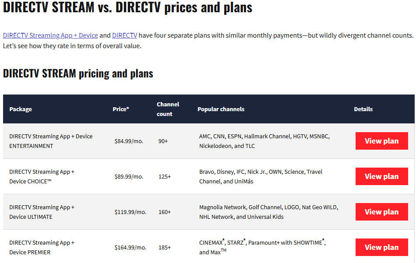Click View plan for ULTIMATE package
The image size is (416, 263).
point(381,212)
